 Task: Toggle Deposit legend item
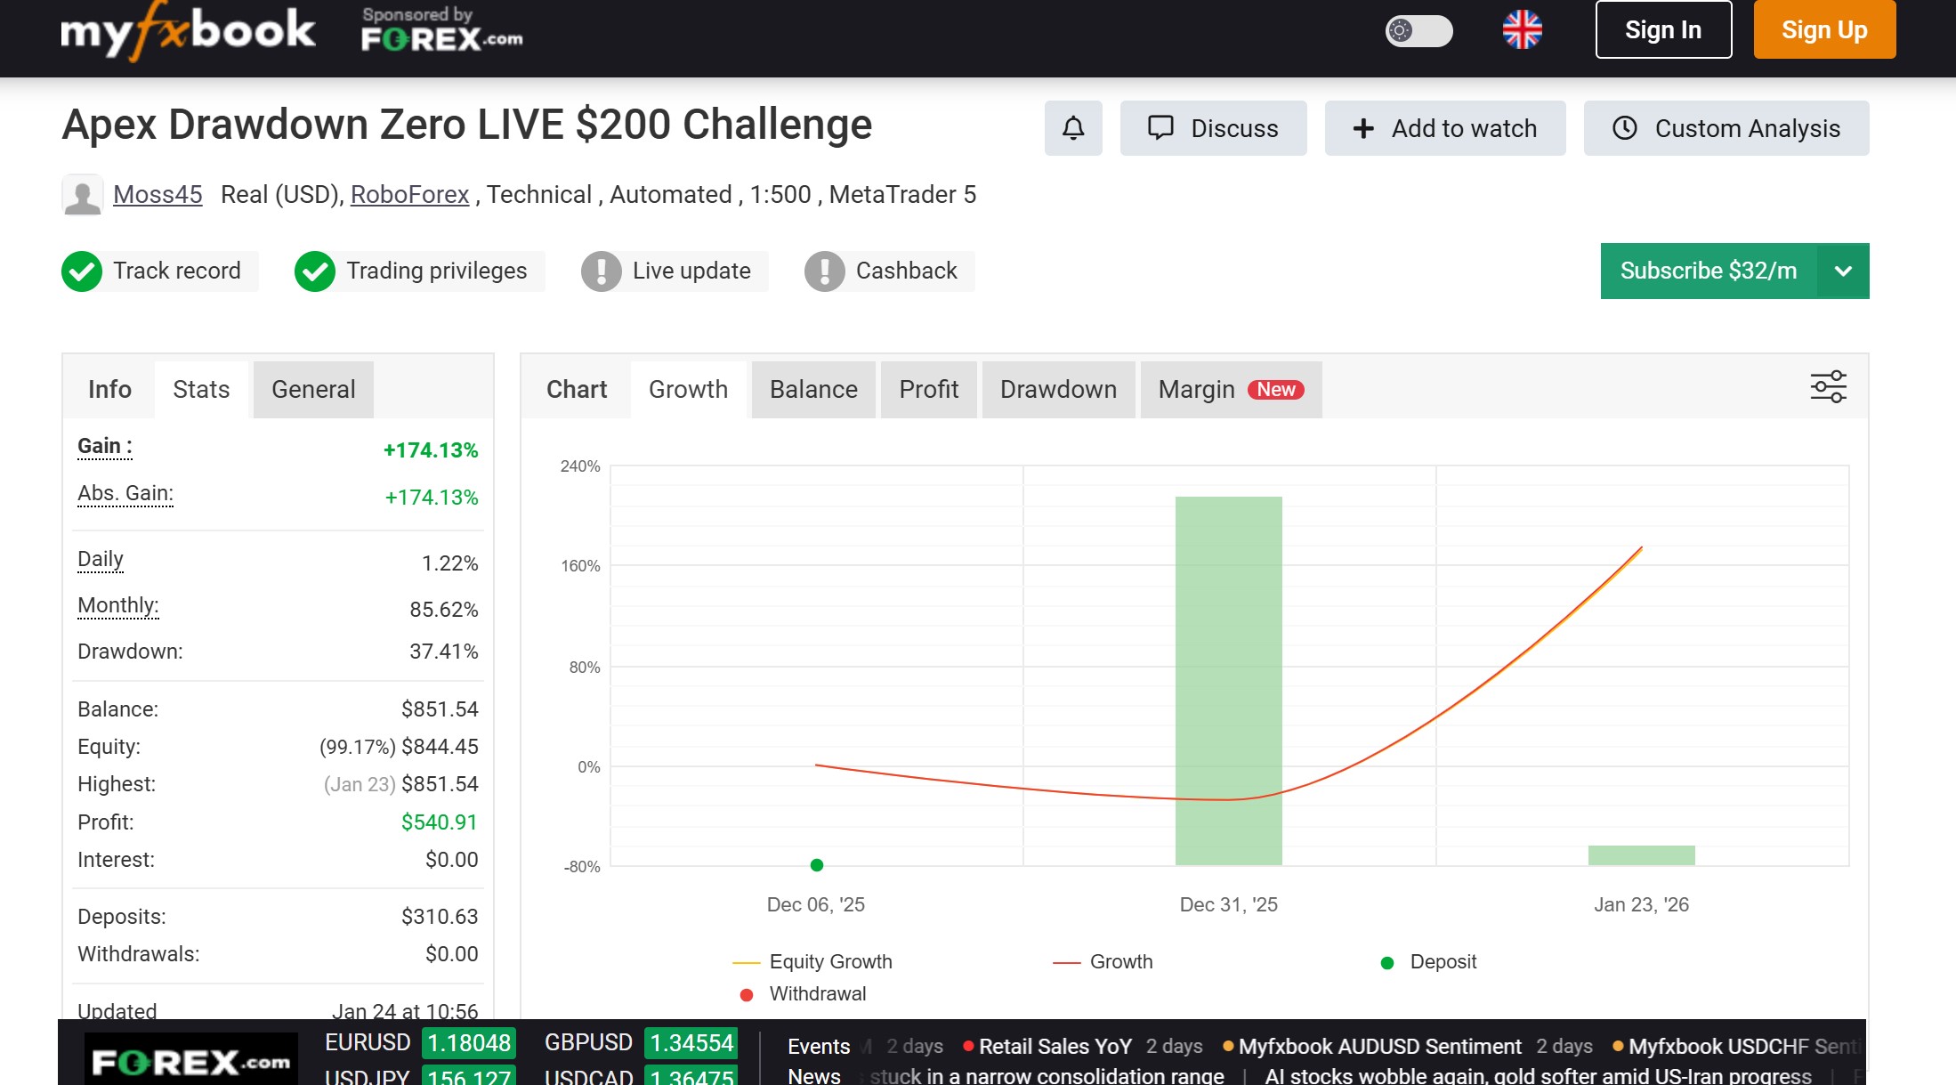[x=1427, y=962]
